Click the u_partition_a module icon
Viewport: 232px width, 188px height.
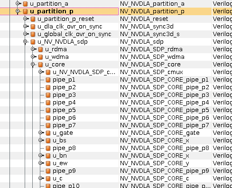pyautogui.click(x=25, y=4)
